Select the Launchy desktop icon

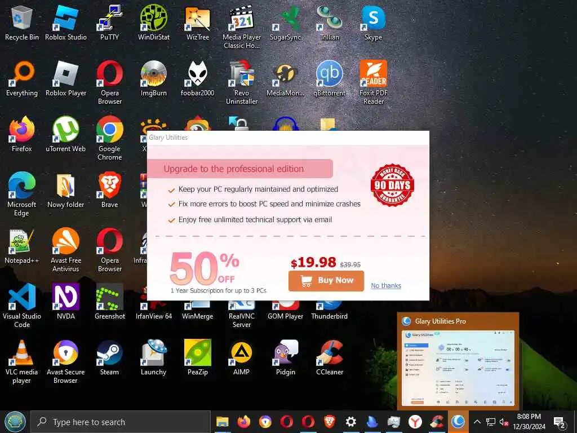point(153,357)
